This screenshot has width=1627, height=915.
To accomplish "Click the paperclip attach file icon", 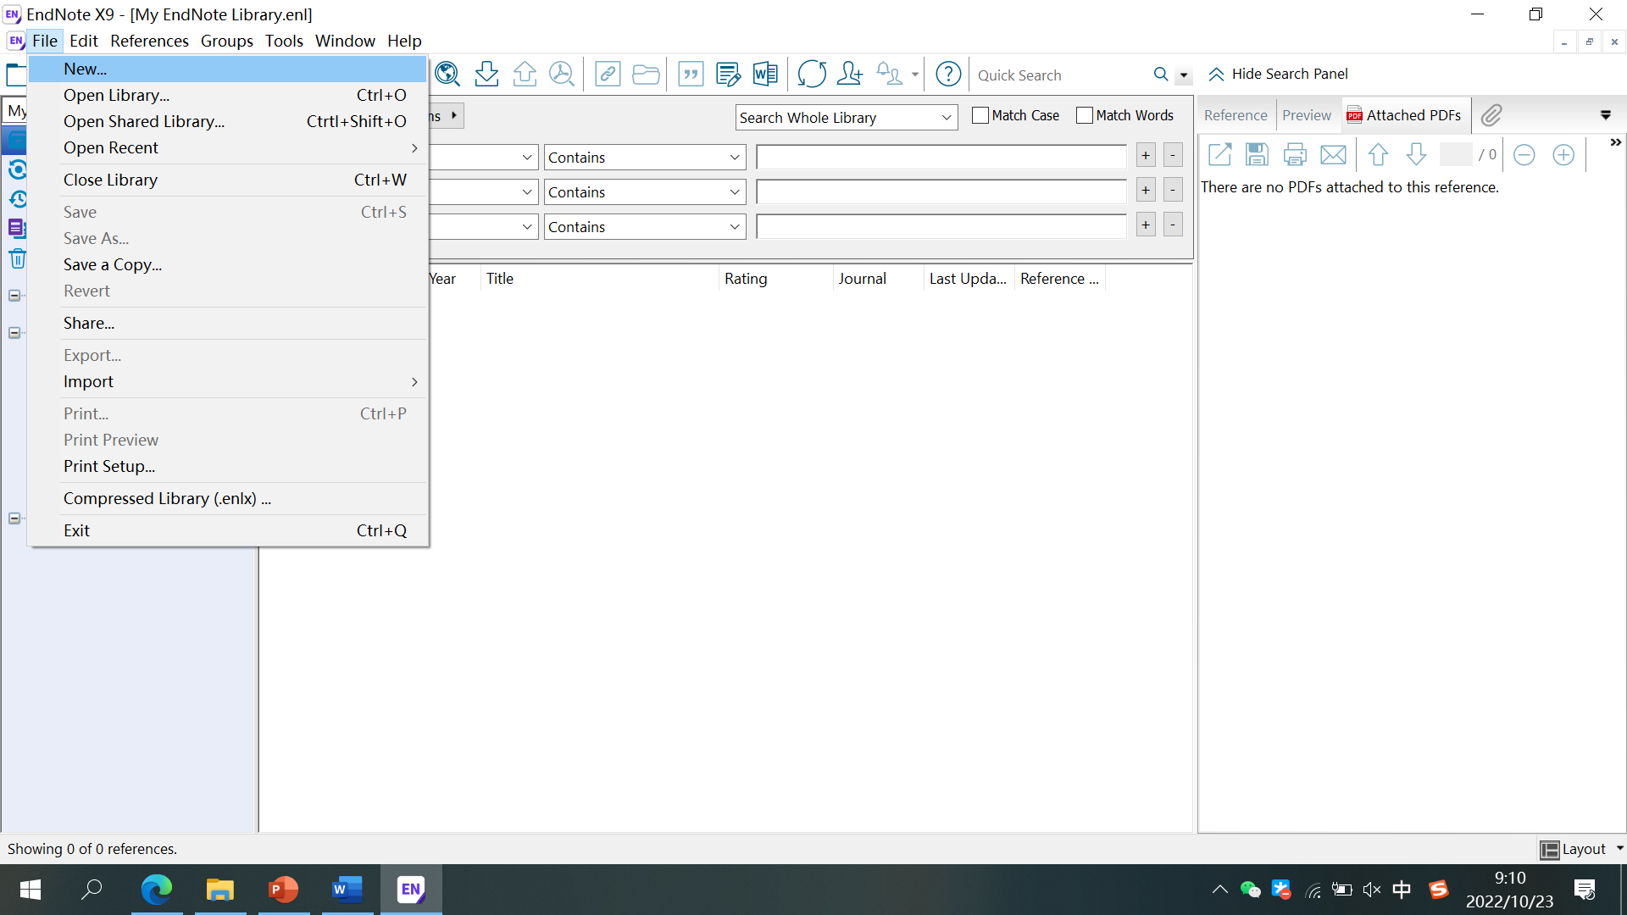I will 1491,115.
